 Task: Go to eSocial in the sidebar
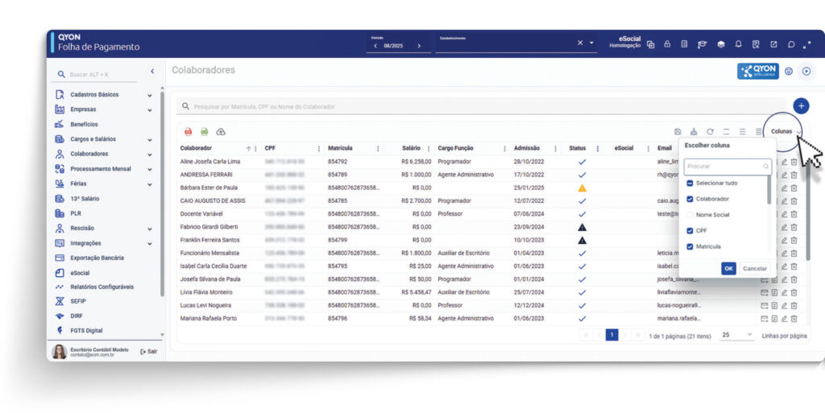pyautogui.click(x=80, y=273)
